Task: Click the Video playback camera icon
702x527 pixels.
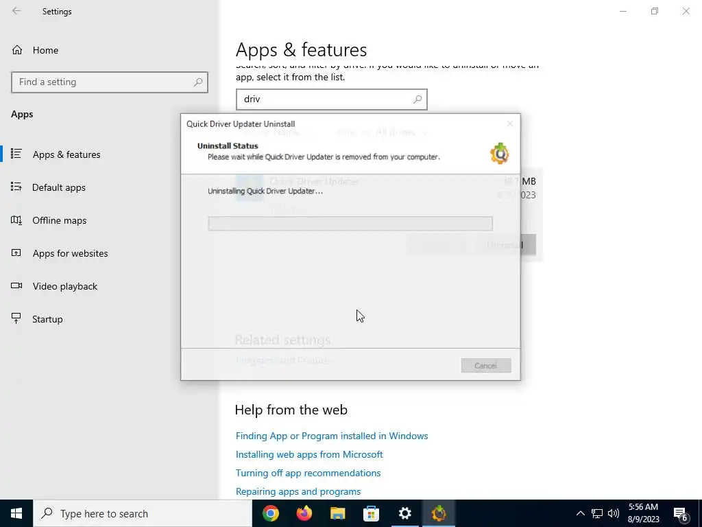Action: [16, 285]
